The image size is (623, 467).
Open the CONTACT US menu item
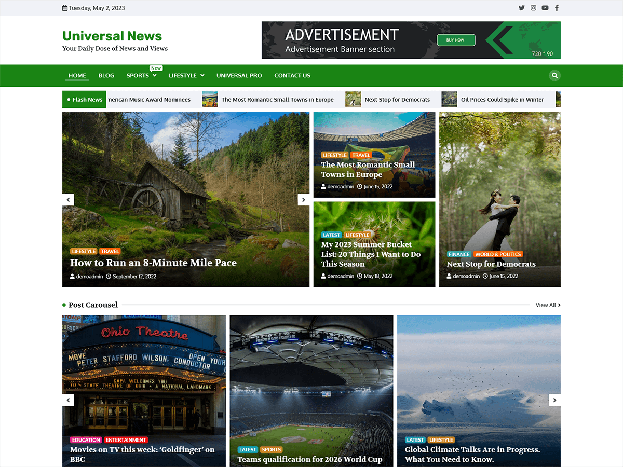(292, 75)
